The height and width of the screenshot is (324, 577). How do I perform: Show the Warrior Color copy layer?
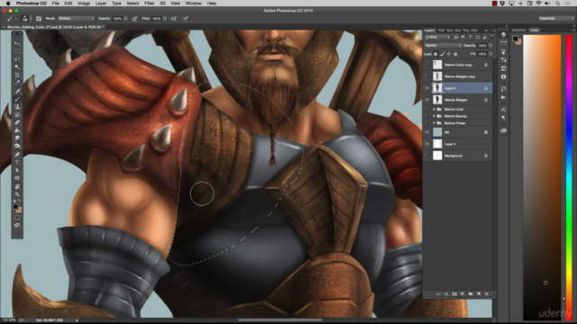[426, 65]
